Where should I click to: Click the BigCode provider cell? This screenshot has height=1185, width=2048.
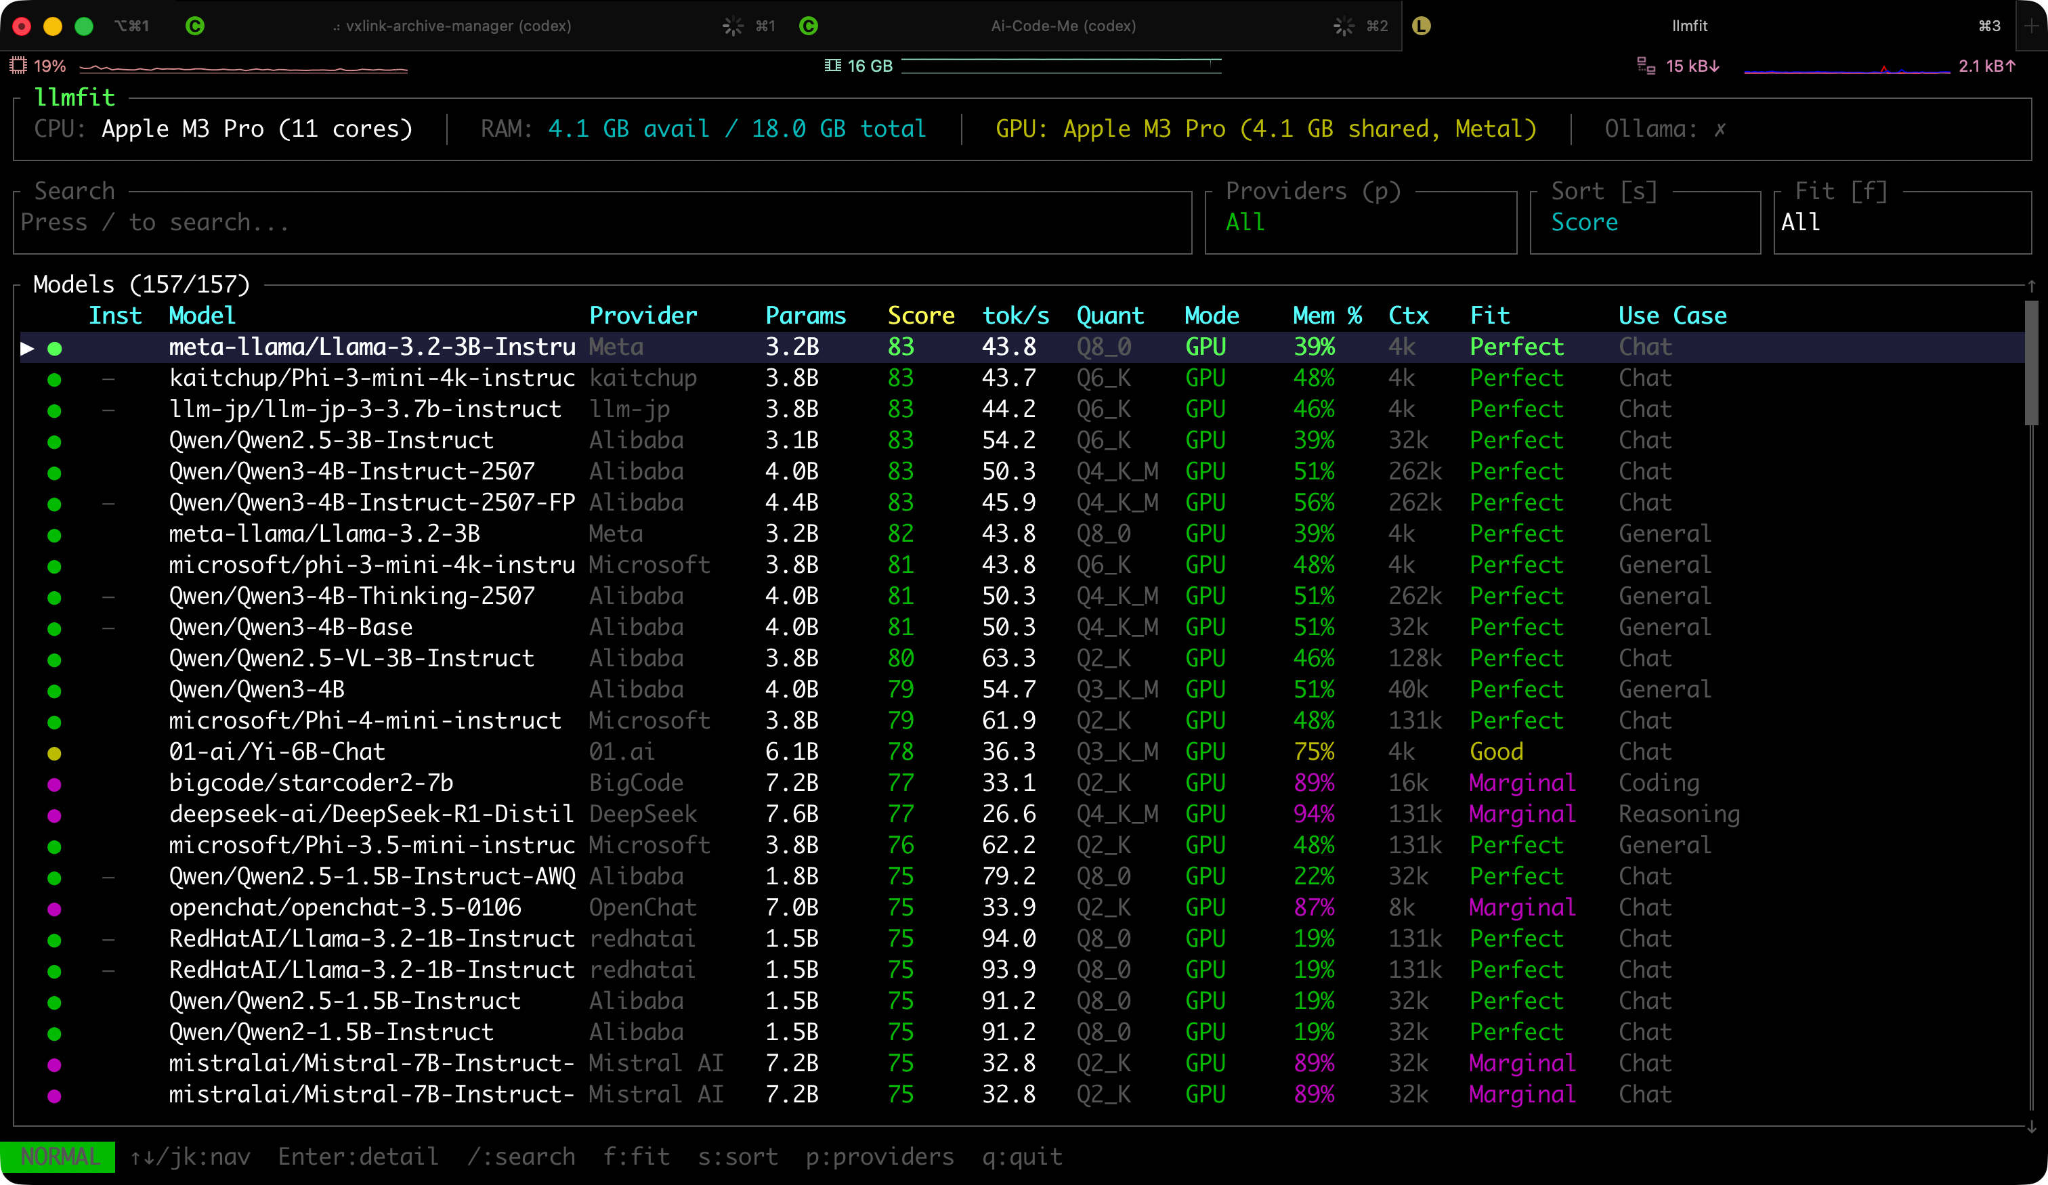tap(635, 783)
